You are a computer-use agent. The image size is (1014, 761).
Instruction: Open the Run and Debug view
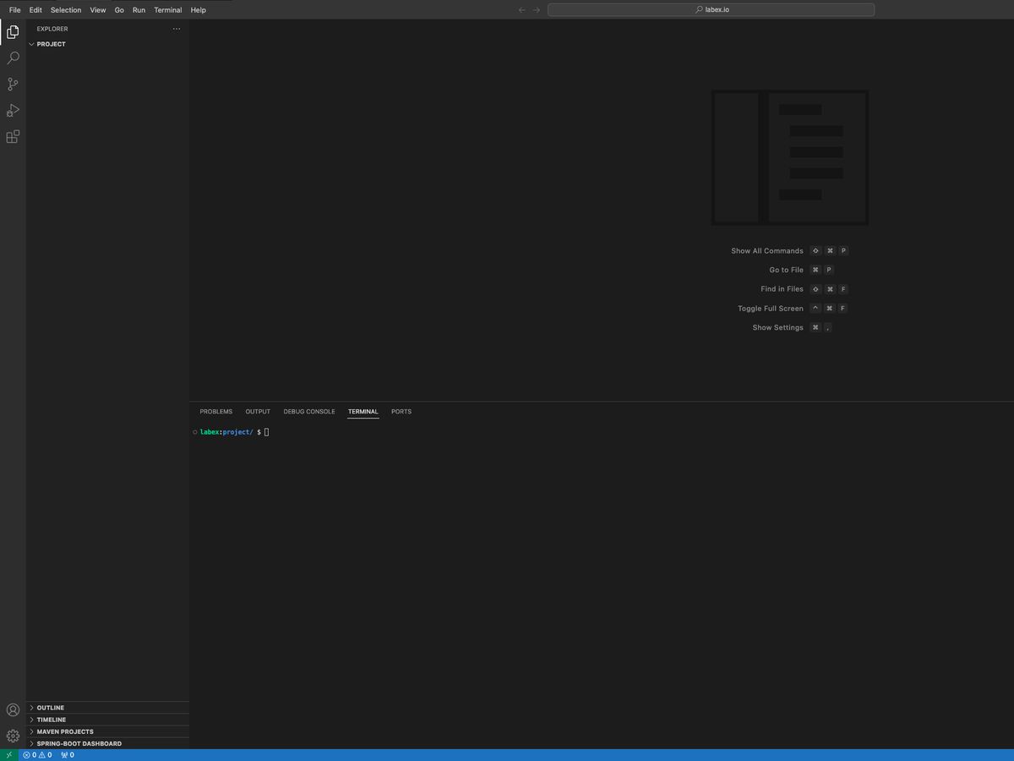13,110
